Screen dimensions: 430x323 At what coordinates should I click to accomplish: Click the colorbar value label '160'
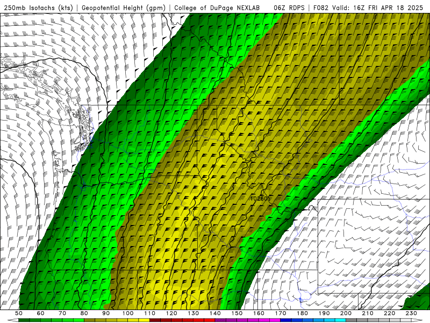click(259, 313)
